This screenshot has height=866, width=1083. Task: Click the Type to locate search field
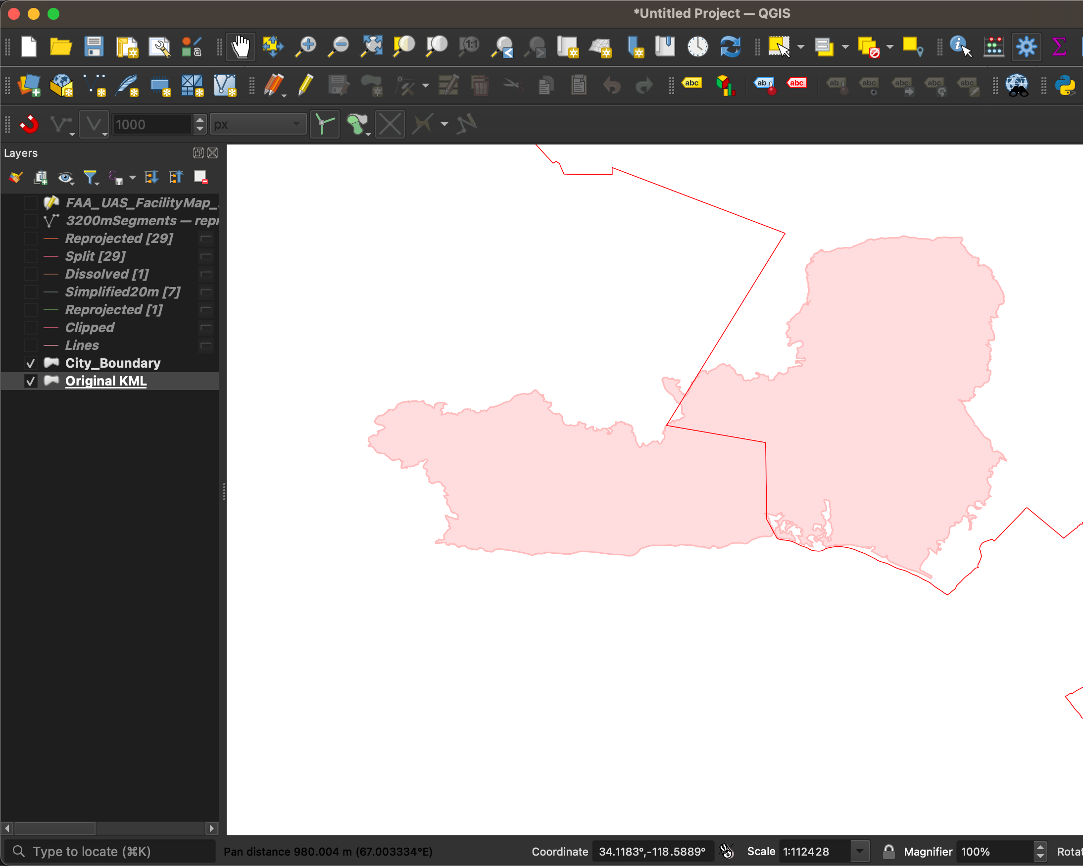point(109,852)
